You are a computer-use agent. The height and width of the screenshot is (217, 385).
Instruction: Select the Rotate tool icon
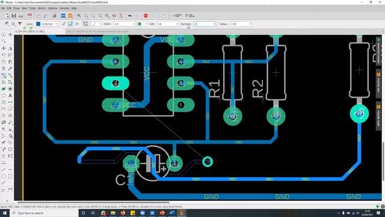tap(4, 55)
